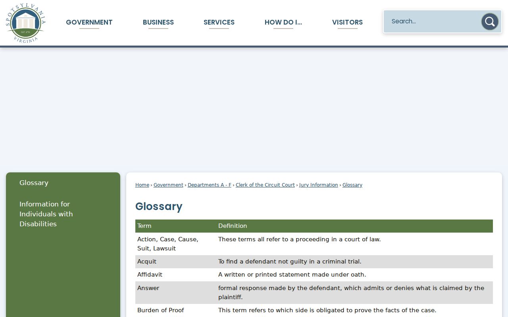
Task: Select Glossary in the green sidebar
Action: click(34, 183)
